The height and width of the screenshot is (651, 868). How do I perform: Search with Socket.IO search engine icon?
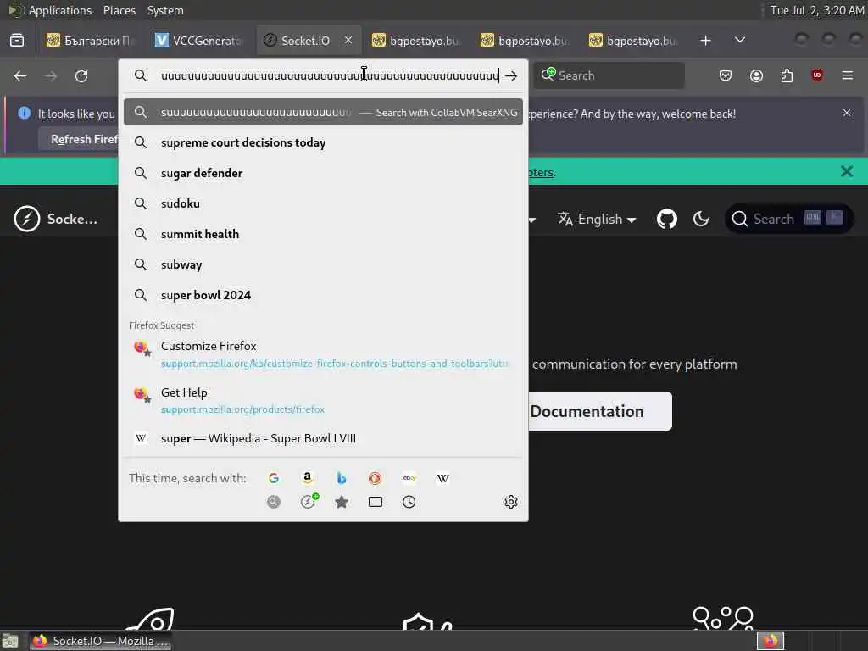309,502
